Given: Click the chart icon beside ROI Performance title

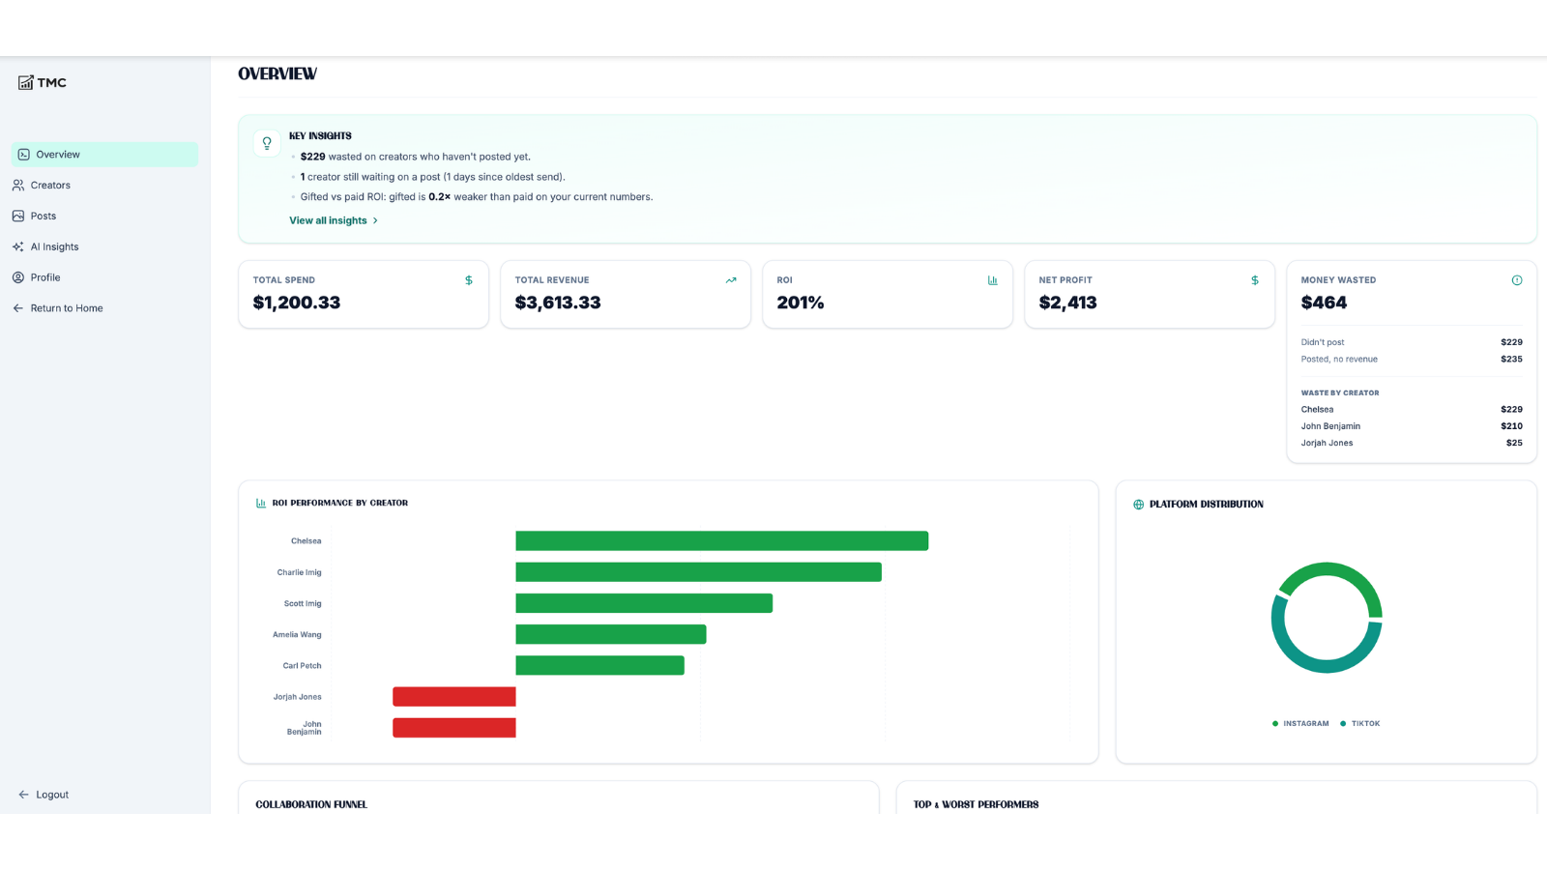Looking at the screenshot, I should point(261,503).
